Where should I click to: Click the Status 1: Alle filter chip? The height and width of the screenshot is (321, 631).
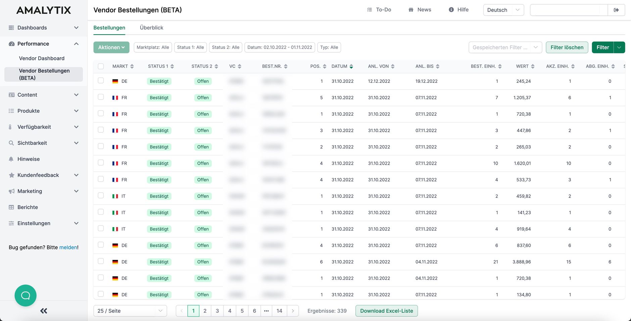coord(190,47)
